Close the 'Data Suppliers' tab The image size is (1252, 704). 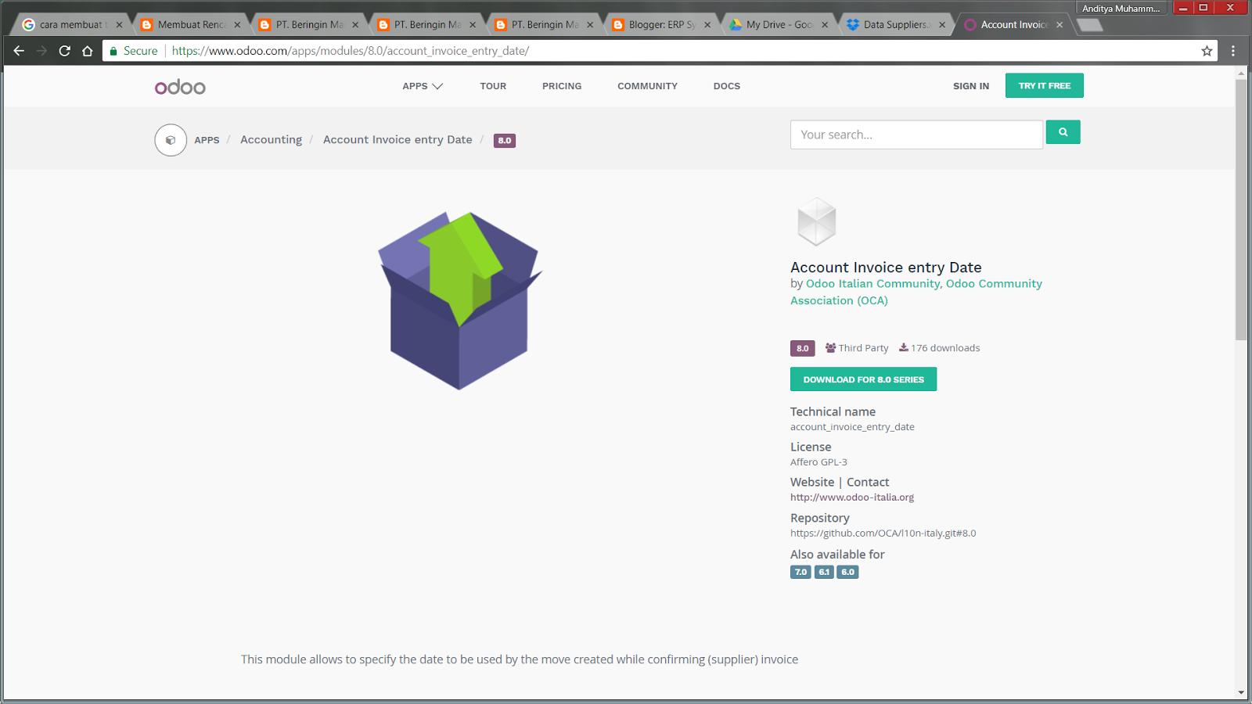[942, 25]
